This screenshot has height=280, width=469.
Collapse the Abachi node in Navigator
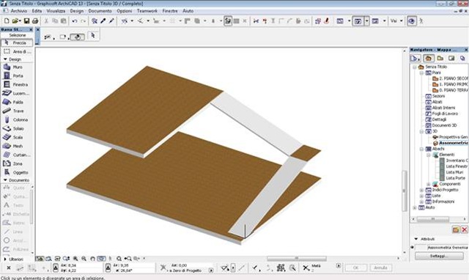(x=421, y=149)
